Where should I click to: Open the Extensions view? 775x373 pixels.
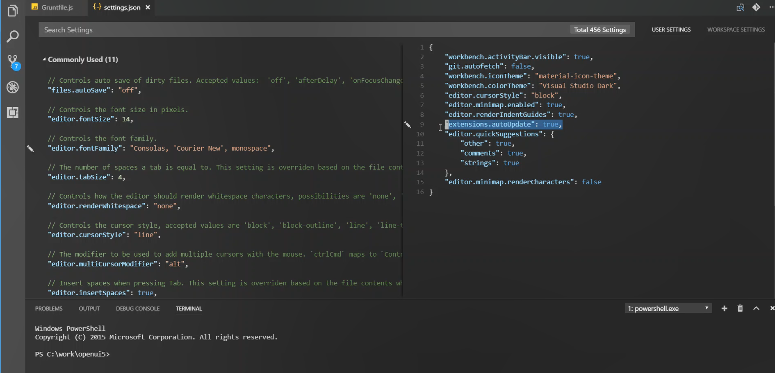click(x=13, y=113)
